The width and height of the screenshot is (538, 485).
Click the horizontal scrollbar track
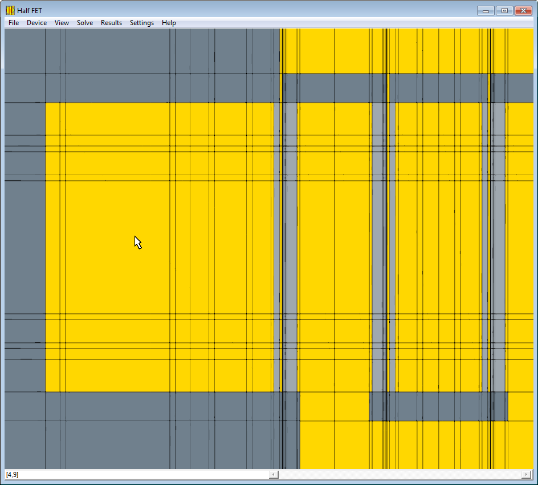click(x=400, y=474)
